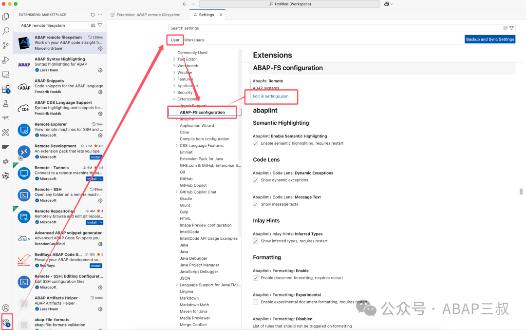Install RedRays ABAP Code extension

(95, 266)
